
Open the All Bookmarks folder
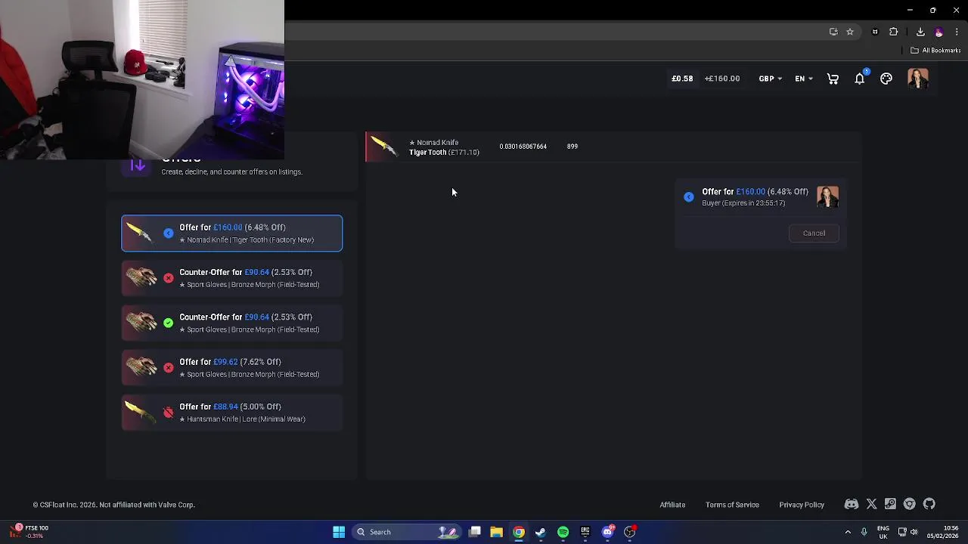pyautogui.click(x=935, y=51)
